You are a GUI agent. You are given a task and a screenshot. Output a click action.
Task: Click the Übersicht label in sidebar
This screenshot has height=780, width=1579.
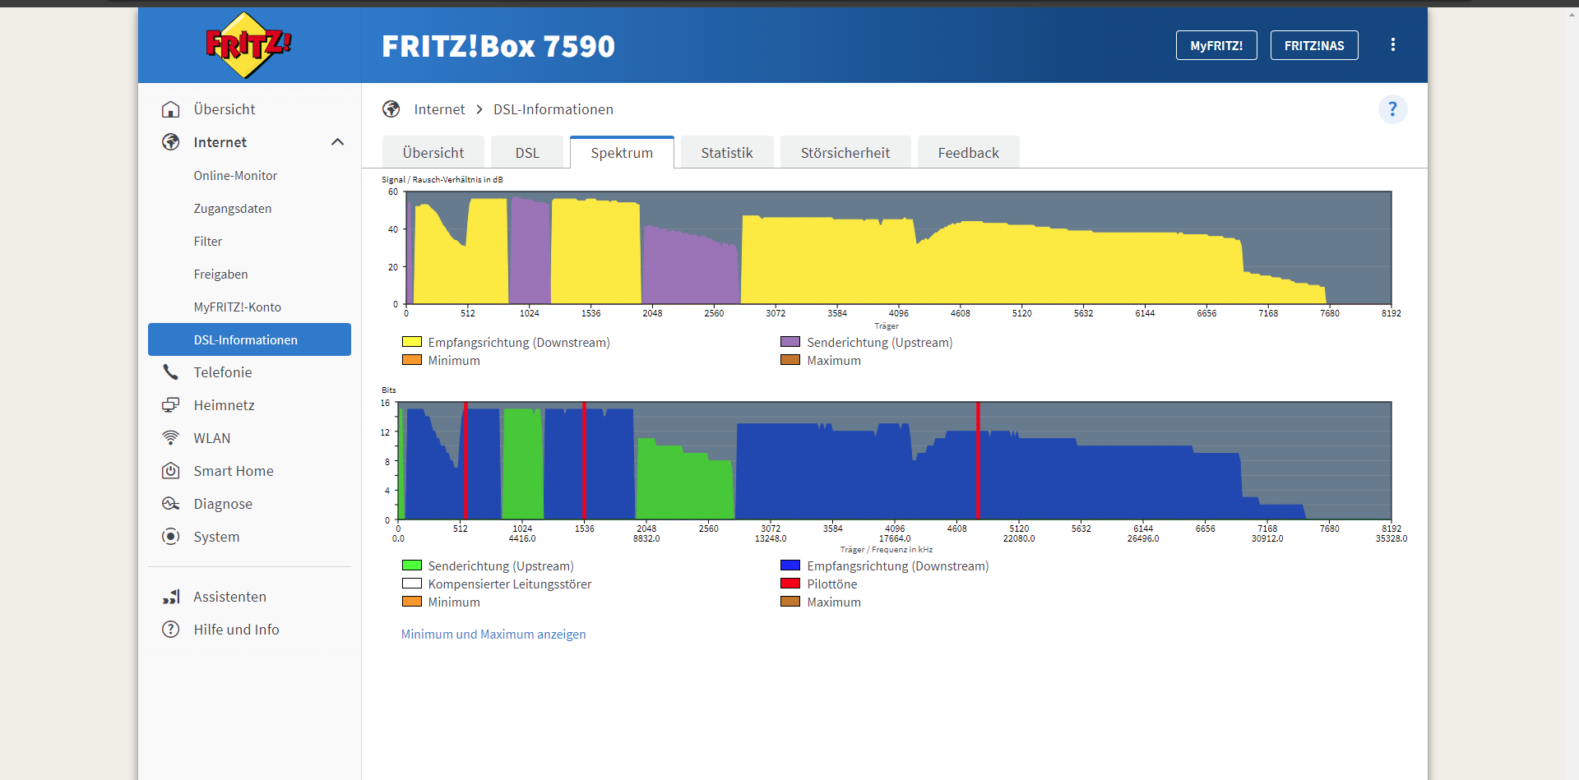[225, 109]
